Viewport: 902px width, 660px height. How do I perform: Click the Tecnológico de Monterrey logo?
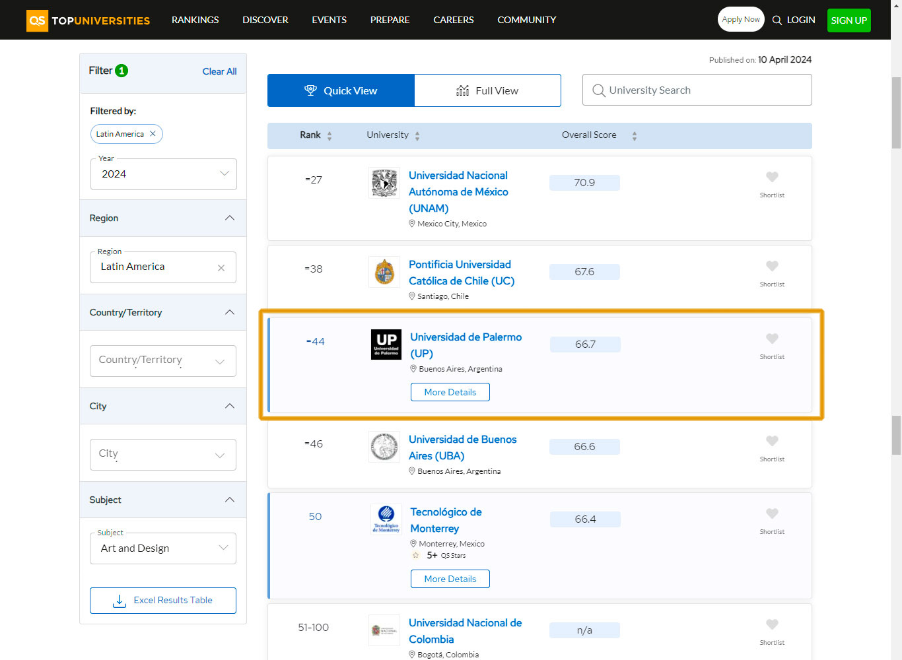coord(386,519)
